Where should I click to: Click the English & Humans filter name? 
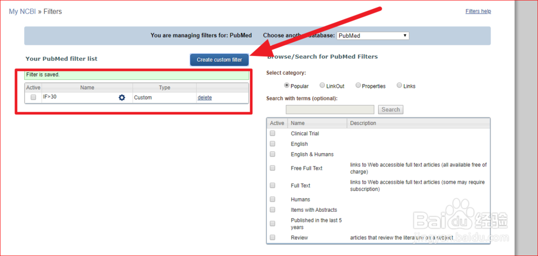(312, 154)
